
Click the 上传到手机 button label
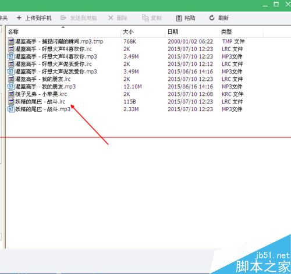coord(38,18)
